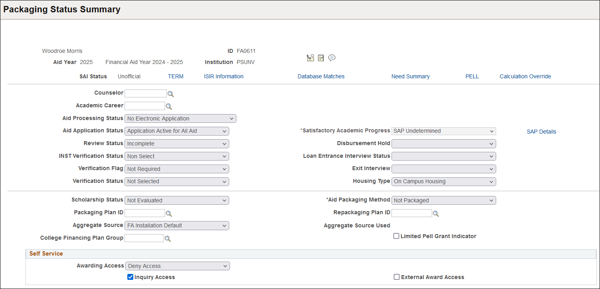Click the Financial Aid Year 2024 - 2025 text
Screen dimensions: 600x289
click(144, 62)
